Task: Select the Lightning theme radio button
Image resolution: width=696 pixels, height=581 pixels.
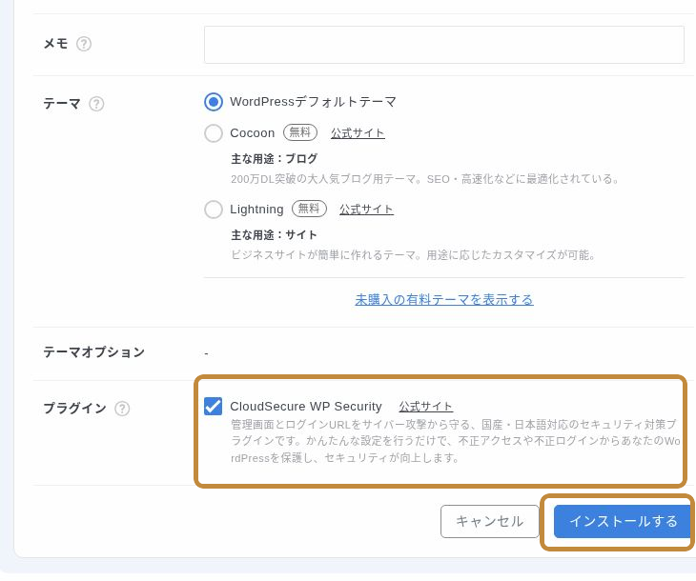Action: (x=214, y=210)
